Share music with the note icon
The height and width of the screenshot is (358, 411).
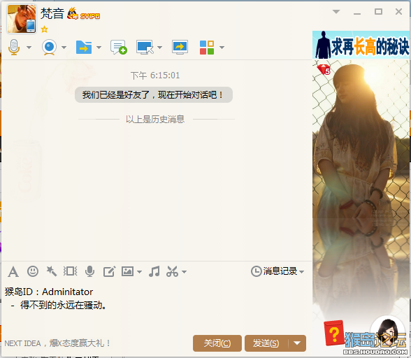tap(154, 271)
